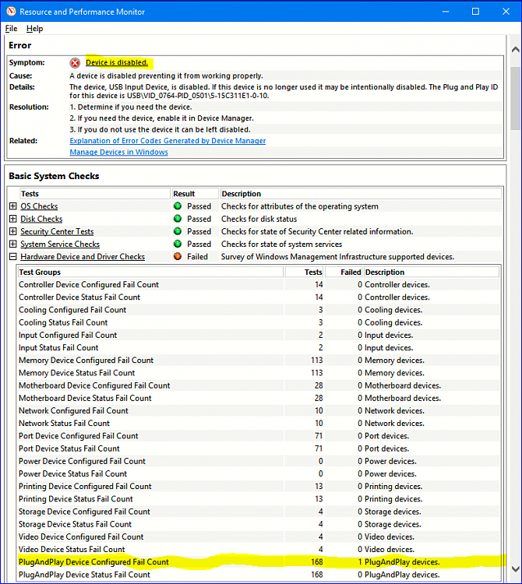Click the red Failed status icon for Hardware checks
522x584 pixels.
click(x=178, y=256)
